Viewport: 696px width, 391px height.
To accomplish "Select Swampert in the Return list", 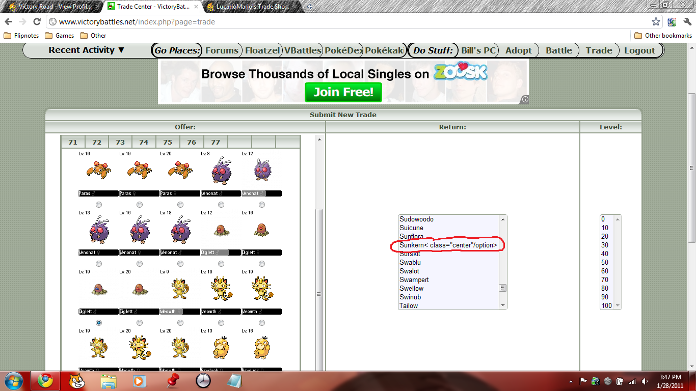I will 414,280.
